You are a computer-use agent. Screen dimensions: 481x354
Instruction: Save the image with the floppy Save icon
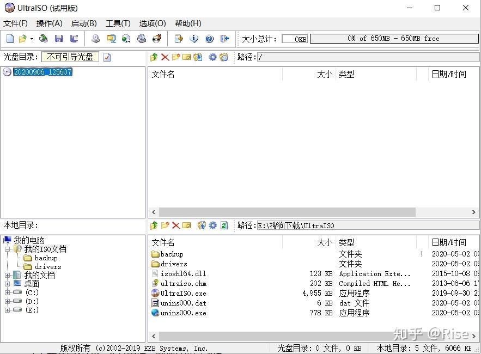(x=59, y=39)
